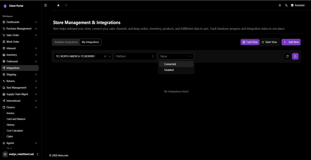311x160 pixels.
Task: Click the Shipping package icon
Action: pos(4,74)
